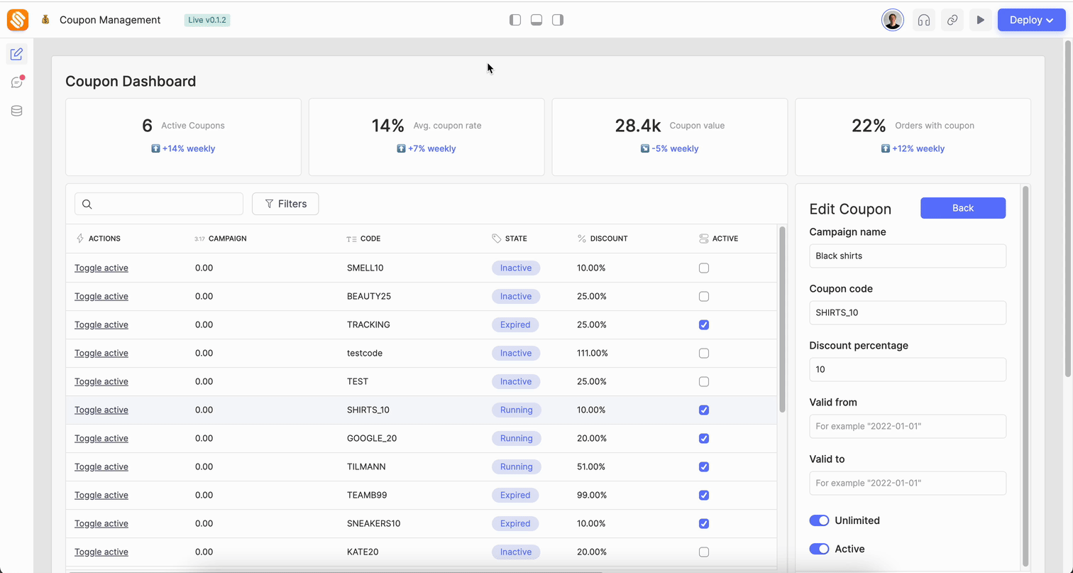The image size is (1073, 573).
Task: Check the Active box for SMELL10
Action: [703, 268]
